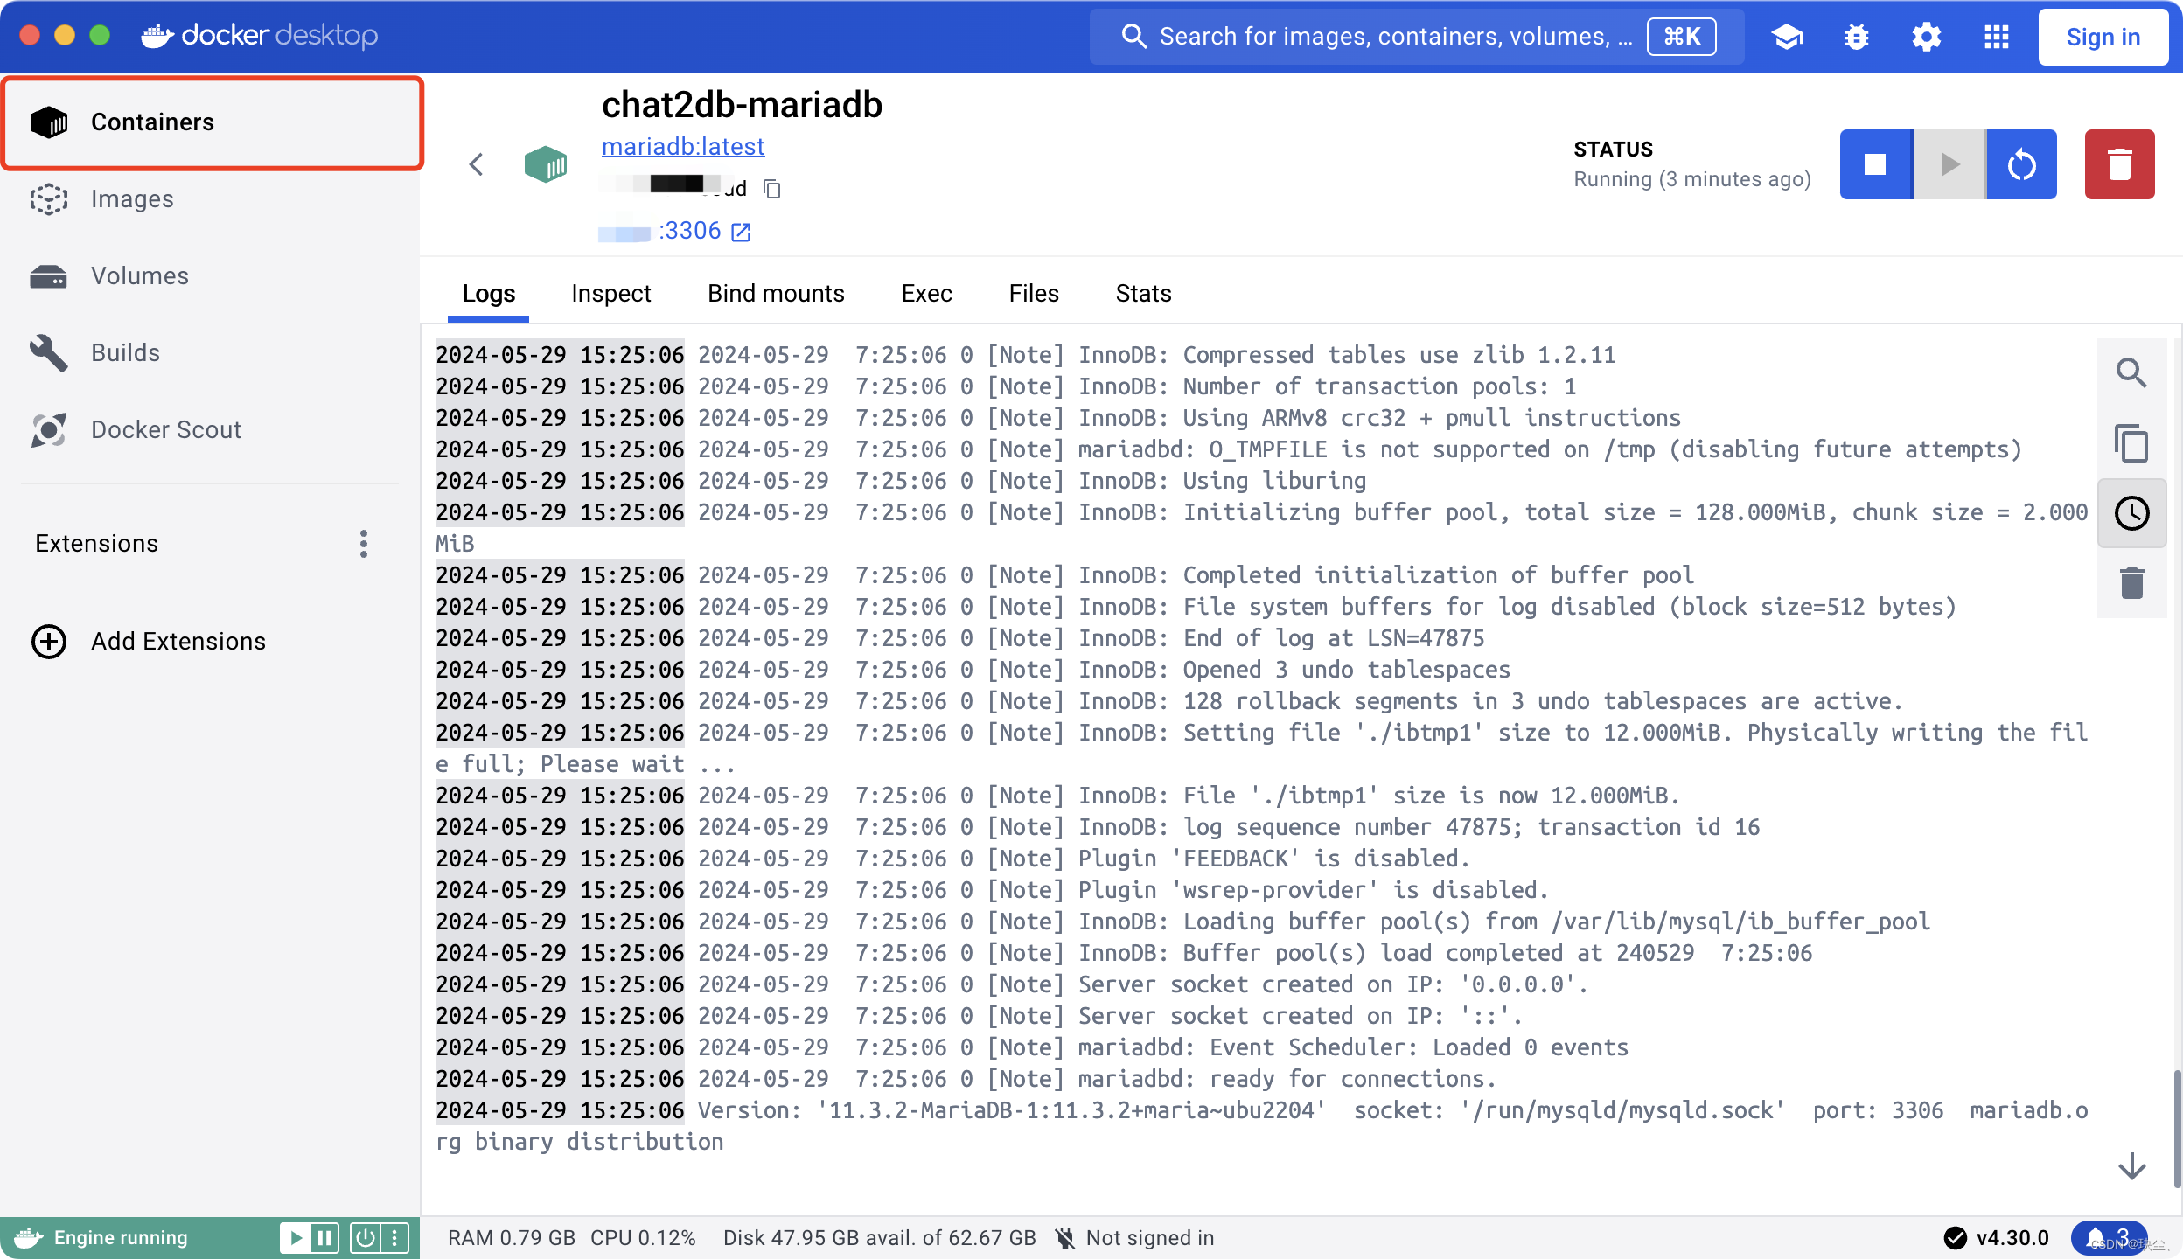Image resolution: width=2183 pixels, height=1259 pixels.
Task: Click the search magnifier icon in header
Action: pyautogui.click(x=1133, y=37)
